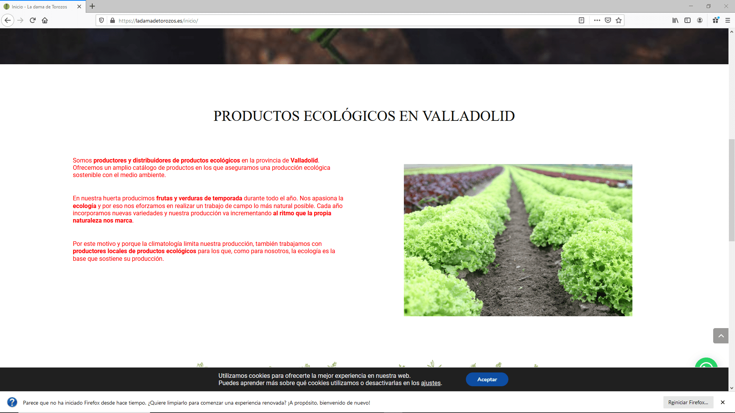This screenshot has width=735, height=413.
Task: Dismiss the Firefox refresh notification bar
Action: coord(723,402)
